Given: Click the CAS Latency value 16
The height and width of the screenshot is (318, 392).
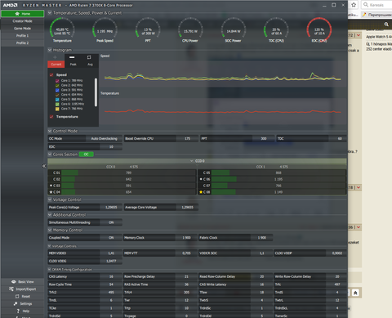Looking at the screenshot, I should (111, 276).
